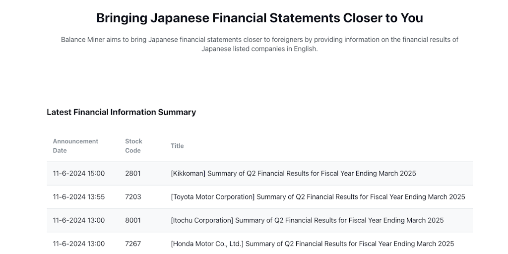
Task: Select stock code 7203
Action: [133, 197]
